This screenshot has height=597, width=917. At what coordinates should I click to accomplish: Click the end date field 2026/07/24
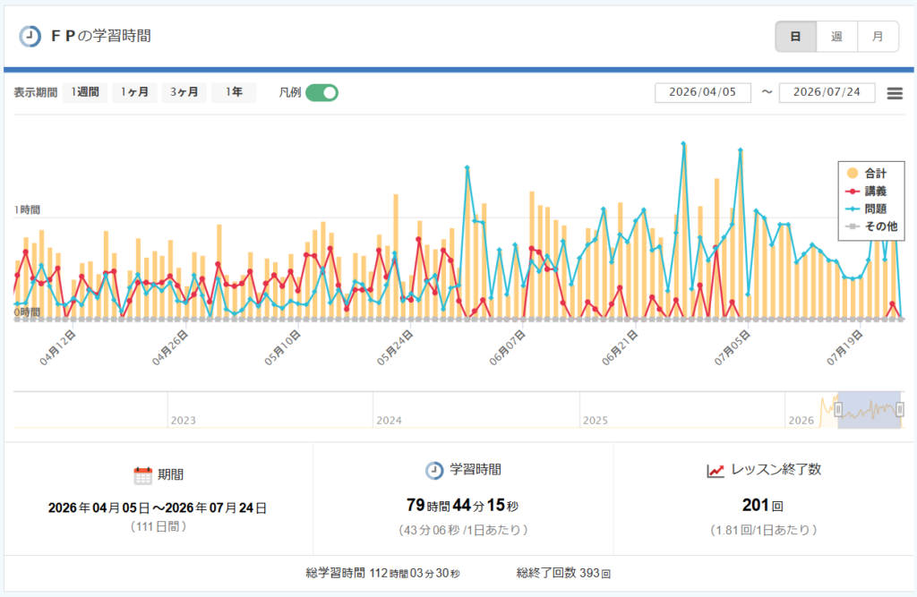[827, 92]
